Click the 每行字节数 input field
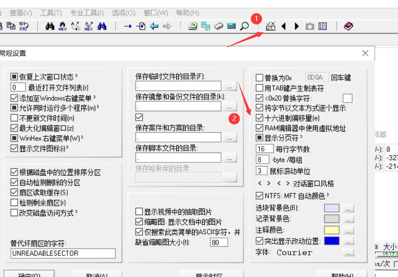Screen dimensions: 398x277 (x=265, y=148)
